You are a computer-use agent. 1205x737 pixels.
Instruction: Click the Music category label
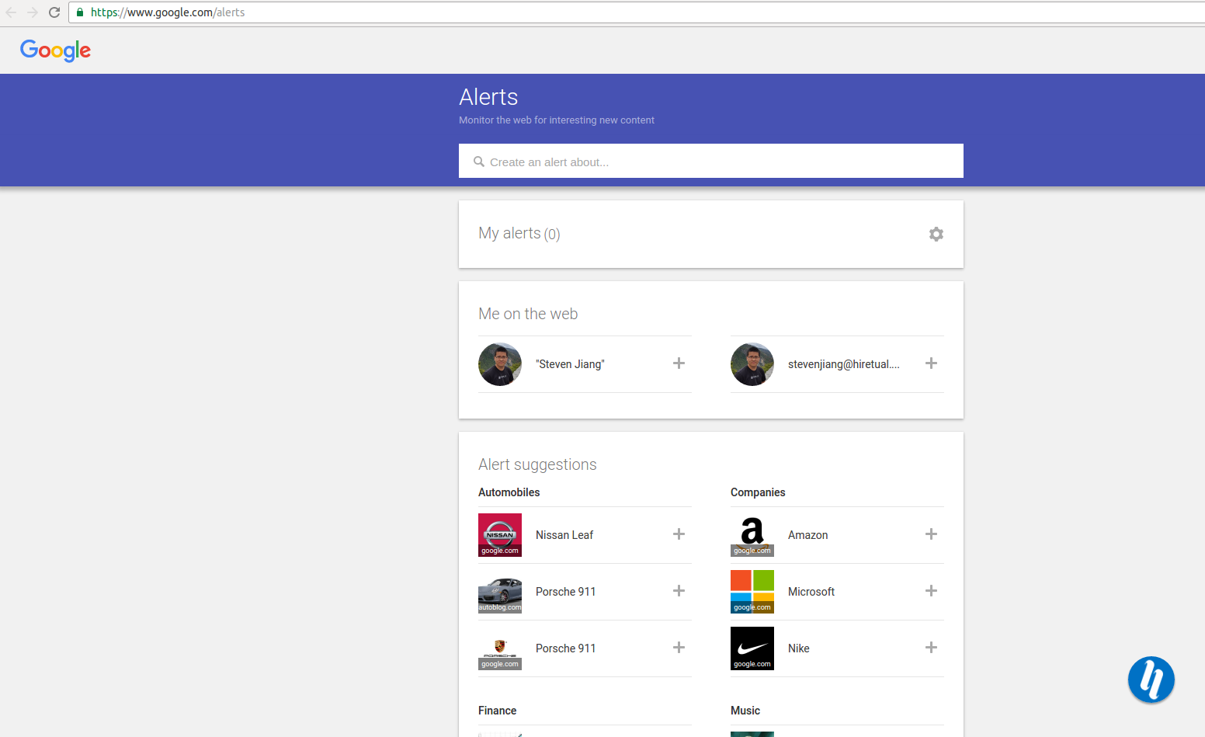pos(745,711)
